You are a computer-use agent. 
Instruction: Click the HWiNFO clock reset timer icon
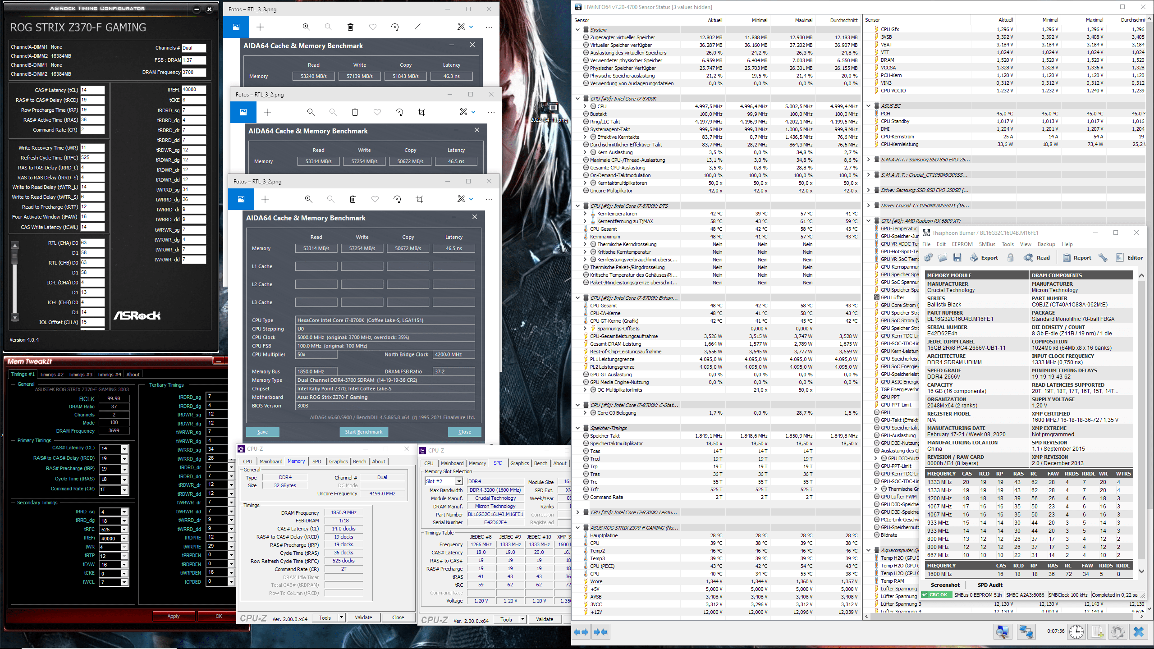point(1076,631)
